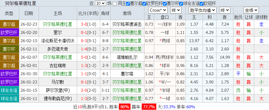Click the 77.7% handicap win rate badge
The height and width of the screenshot is (110, 269).
click(x=149, y=107)
